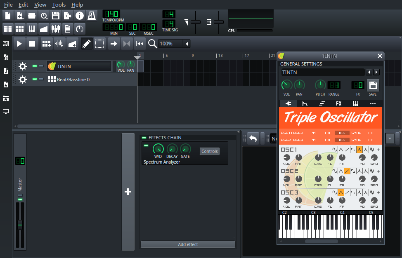
Task: Select draw mode pencil tool
Action: pyautogui.click(x=86, y=44)
